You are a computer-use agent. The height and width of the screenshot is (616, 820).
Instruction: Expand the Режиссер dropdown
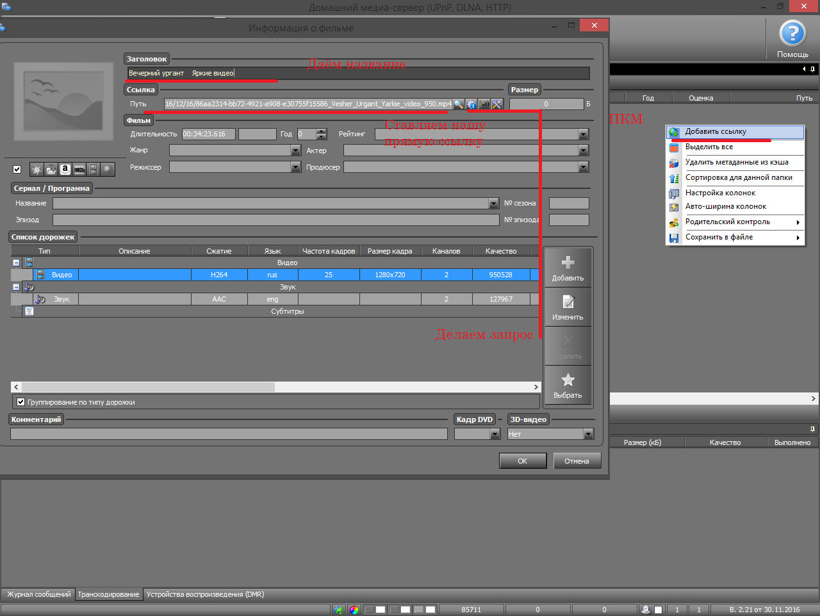[295, 167]
